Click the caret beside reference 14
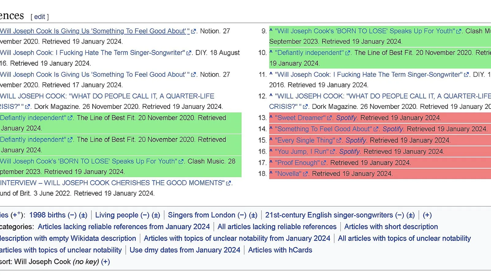Image resolution: width=491 pixels, height=276 pixels. tap(271, 128)
